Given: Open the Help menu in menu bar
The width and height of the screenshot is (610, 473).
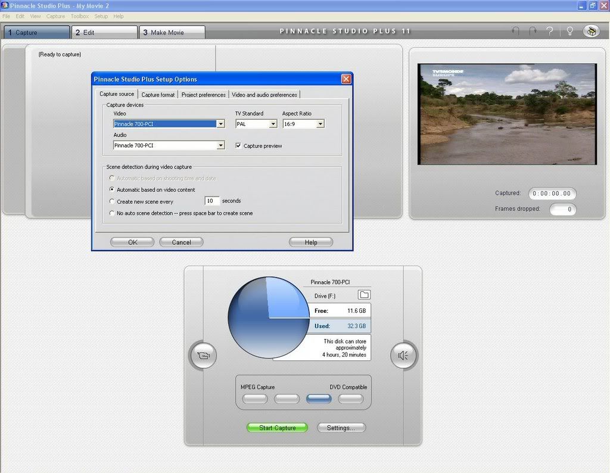Looking at the screenshot, I should (119, 16).
